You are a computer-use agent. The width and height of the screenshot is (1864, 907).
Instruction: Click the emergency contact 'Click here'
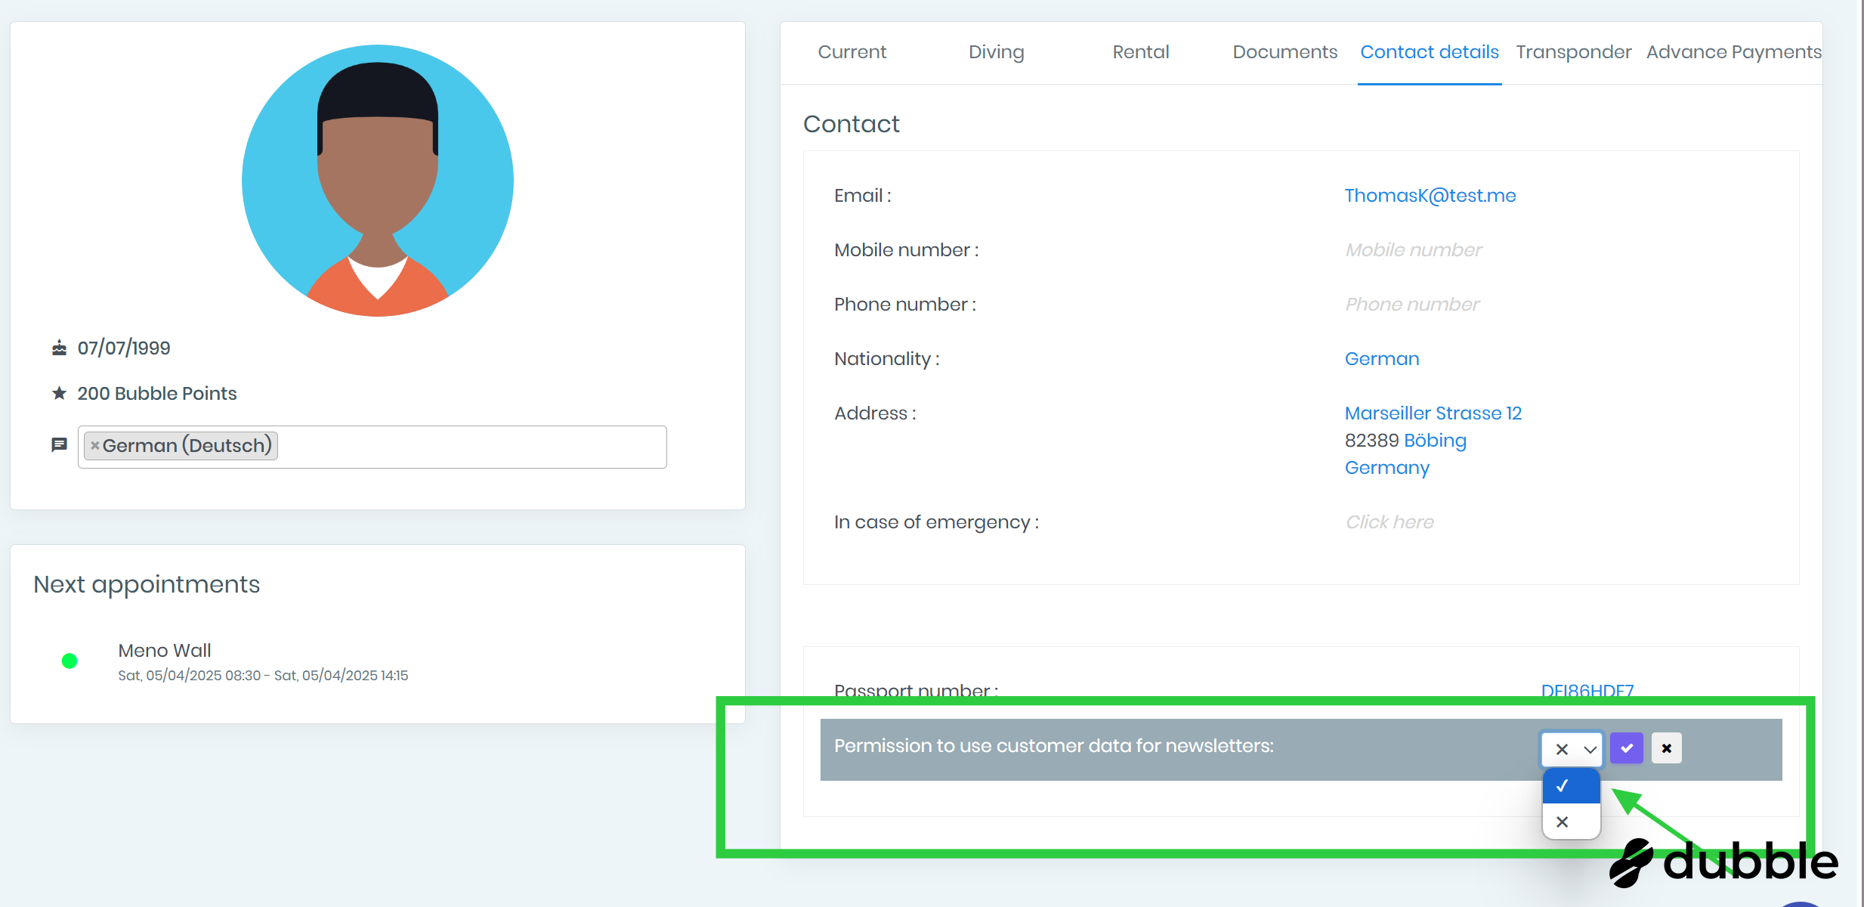click(1389, 522)
